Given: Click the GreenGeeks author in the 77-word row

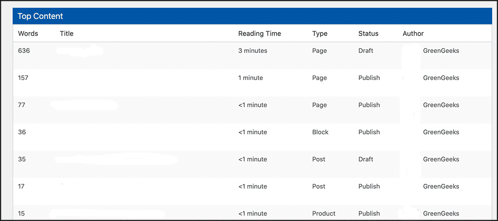Looking at the screenshot, I should click(x=441, y=105).
